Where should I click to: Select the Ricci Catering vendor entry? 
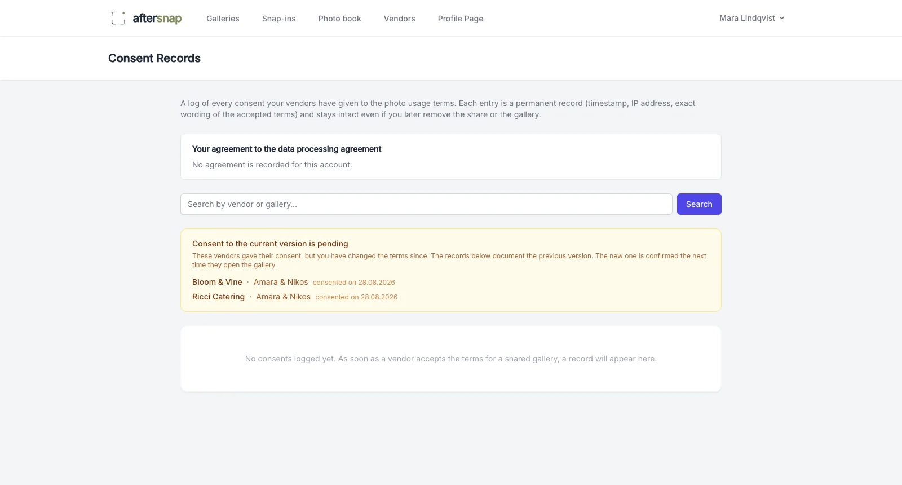218,297
